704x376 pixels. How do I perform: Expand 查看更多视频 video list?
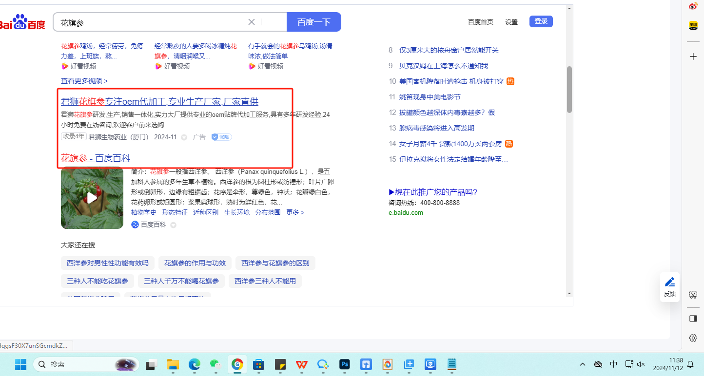84,81
